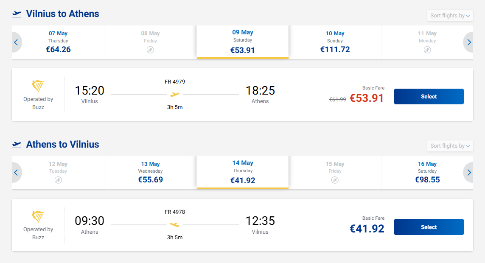Select the €53.91 Vilnius to Athens flight

coord(429,96)
